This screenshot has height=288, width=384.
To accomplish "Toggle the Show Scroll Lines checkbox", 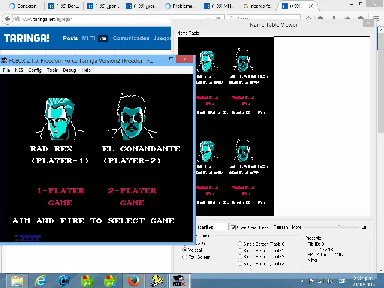I will (233, 228).
